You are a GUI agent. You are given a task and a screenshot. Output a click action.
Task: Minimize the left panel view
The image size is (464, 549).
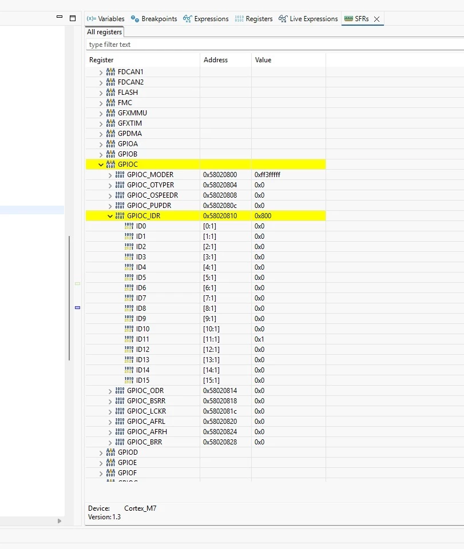pyautogui.click(x=60, y=17)
